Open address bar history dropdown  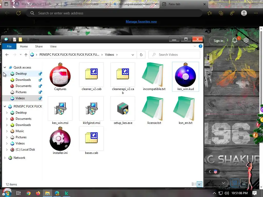[133, 55]
